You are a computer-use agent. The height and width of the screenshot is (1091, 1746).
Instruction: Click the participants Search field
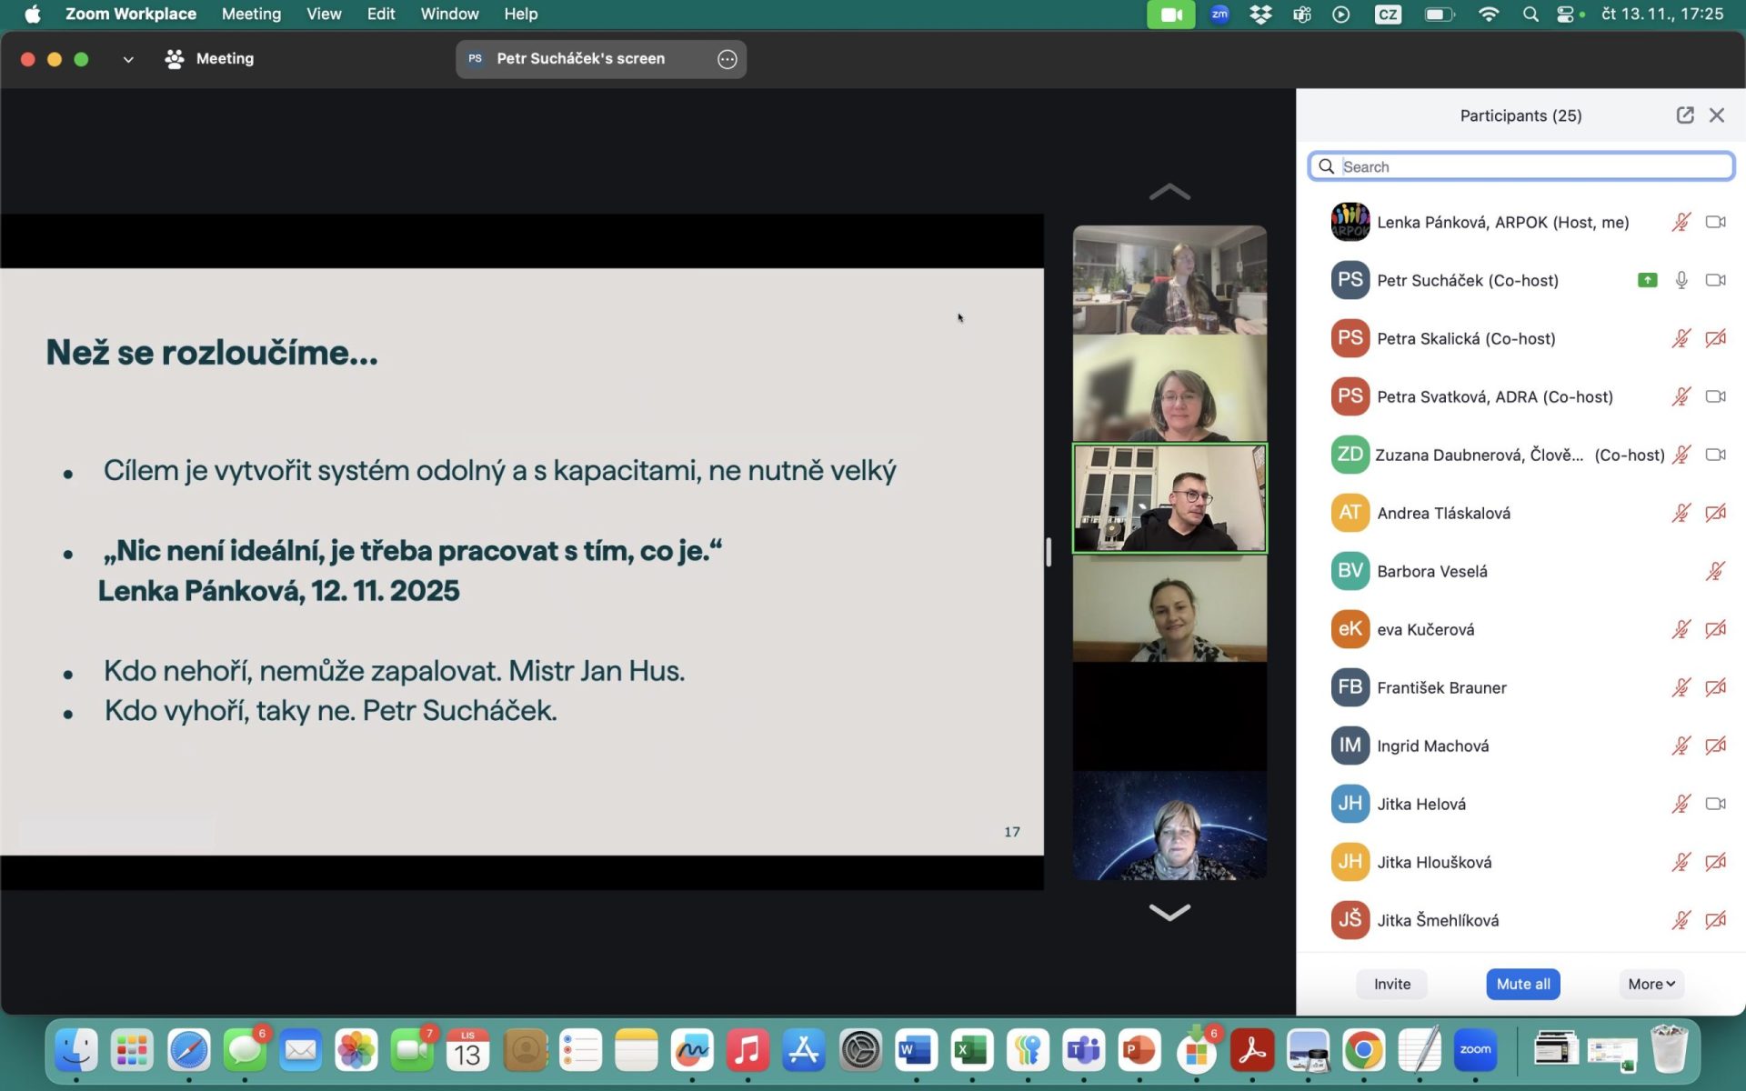1520,166
